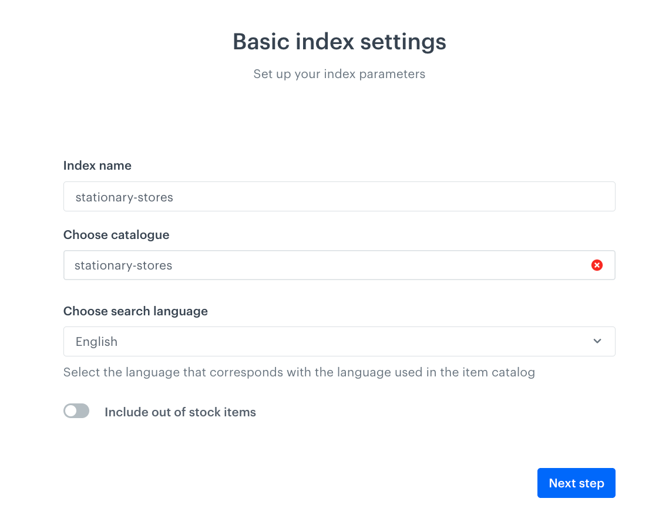Image resolution: width=659 pixels, height=532 pixels.
Task: Remove the stationary-stores catalogue via error icon
Action: pos(597,265)
